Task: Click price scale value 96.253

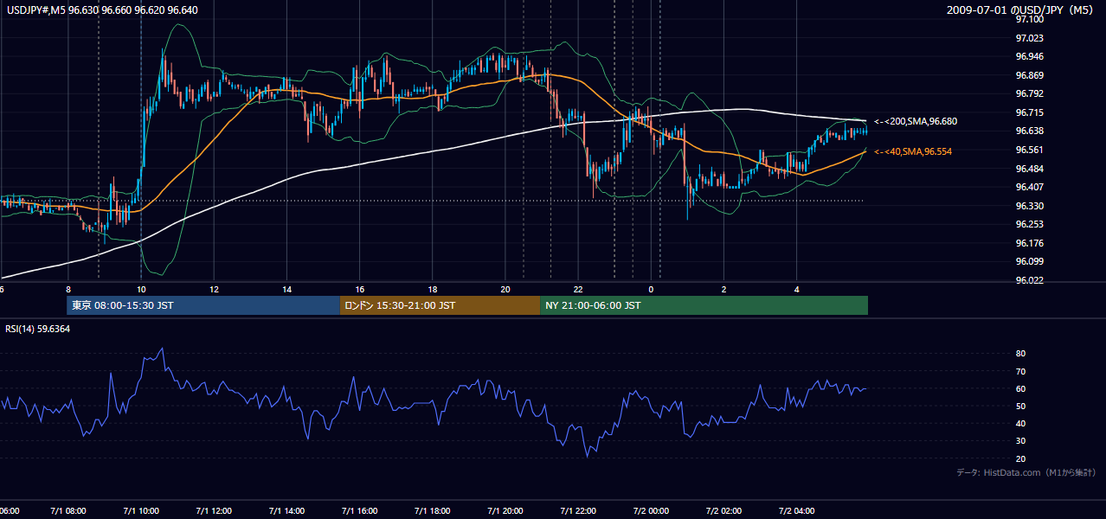Action: click(x=1031, y=224)
